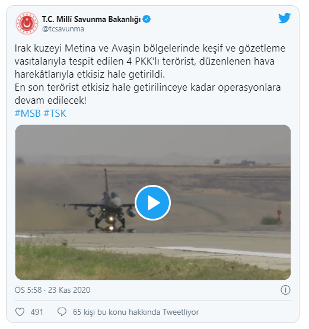Open the #MSB hashtag
This screenshot has height=329, width=309.
click(x=27, y=113)
